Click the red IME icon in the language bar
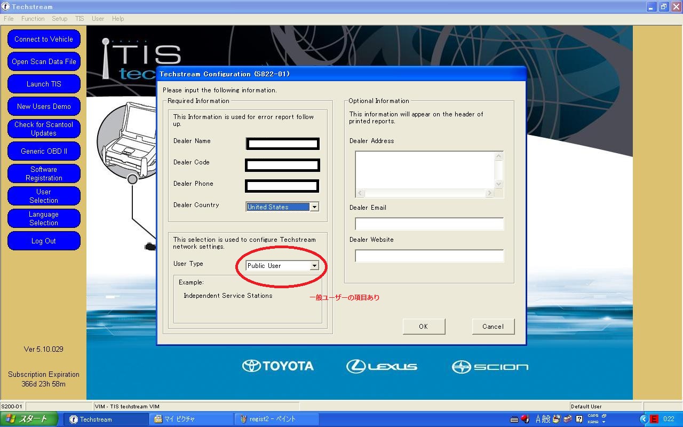 point(525,419)
